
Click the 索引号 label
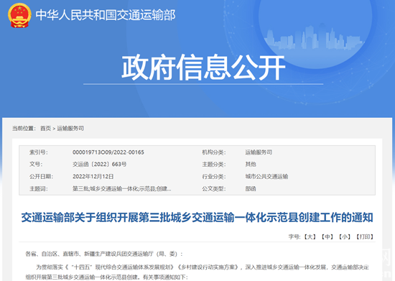tap(39, 152)
